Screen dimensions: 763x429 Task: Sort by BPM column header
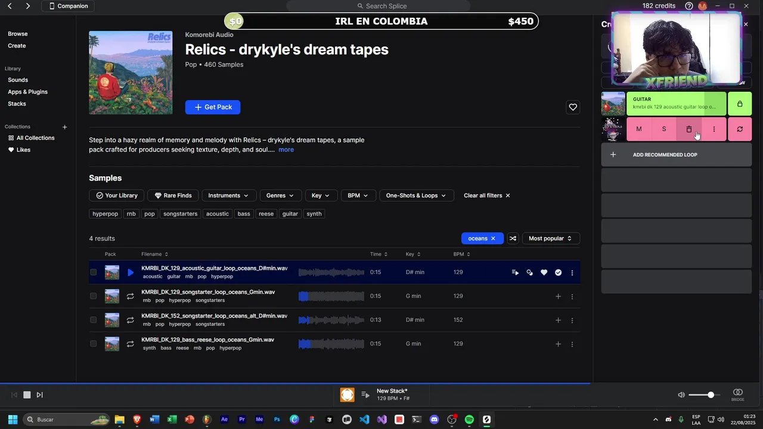(461, 254)
